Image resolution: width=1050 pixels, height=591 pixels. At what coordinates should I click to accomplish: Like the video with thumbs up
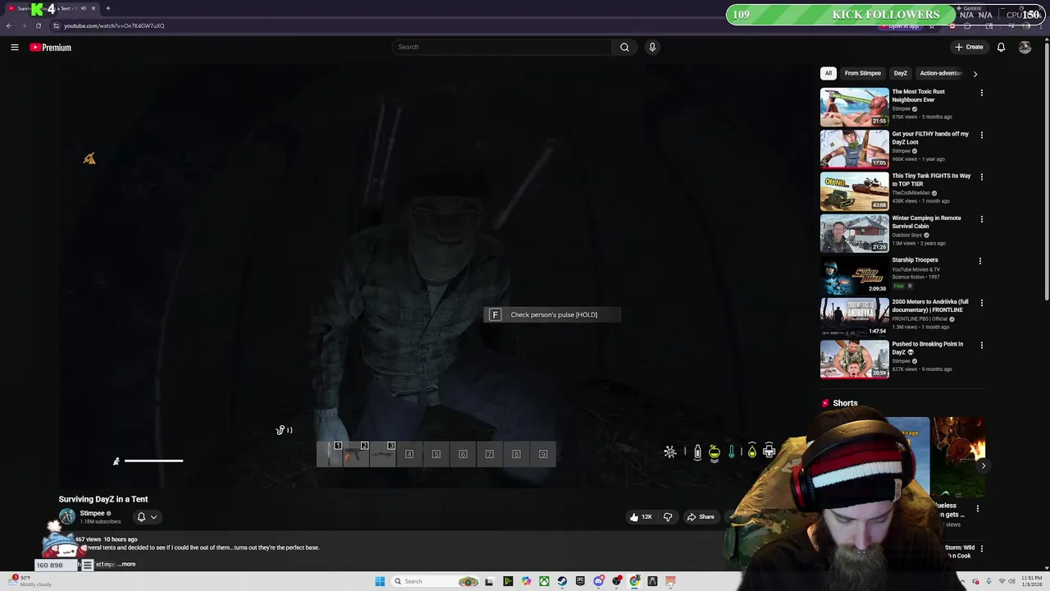641,517
